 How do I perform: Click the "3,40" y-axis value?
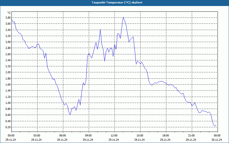coord(8,30)
